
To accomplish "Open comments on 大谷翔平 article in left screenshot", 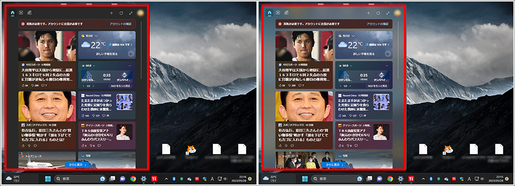I will [44, 86].
